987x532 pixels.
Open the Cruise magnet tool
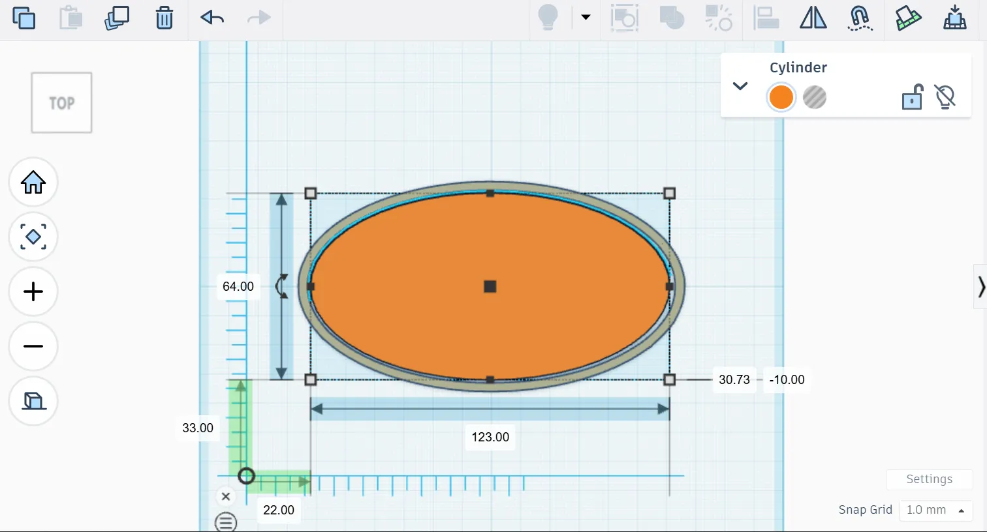[860, 18]
